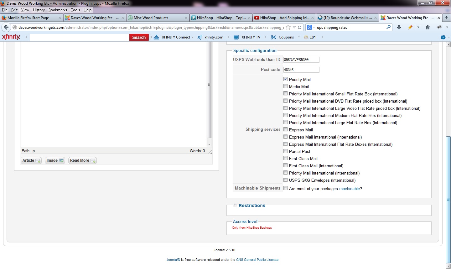
Task: Switch to Misc Wood Products tab
Action: tap(158, 18)
